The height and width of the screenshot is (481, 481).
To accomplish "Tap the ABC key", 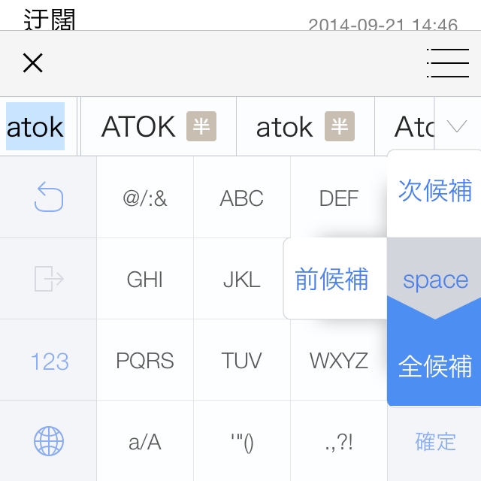I will pos(242,198).
